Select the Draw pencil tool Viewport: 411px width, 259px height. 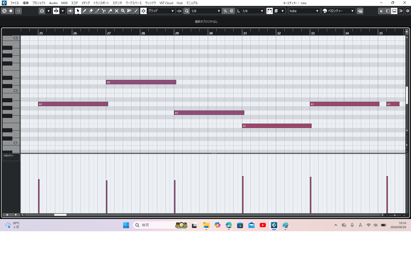84,11
